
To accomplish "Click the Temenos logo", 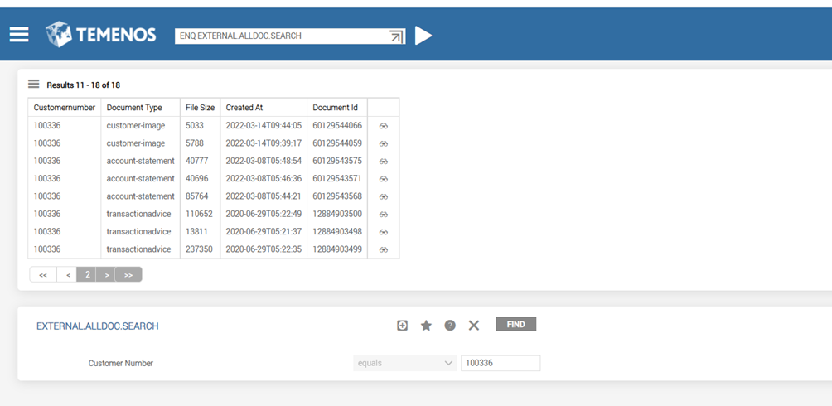I will point(101,35).
